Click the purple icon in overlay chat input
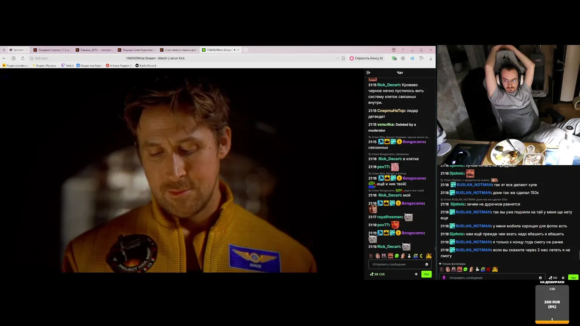Image resolution: width=580 pixels, height=326 pixels. 444,278
